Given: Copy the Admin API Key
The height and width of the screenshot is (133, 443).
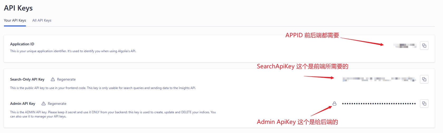Looking at the screenshot, I should 424,104.
